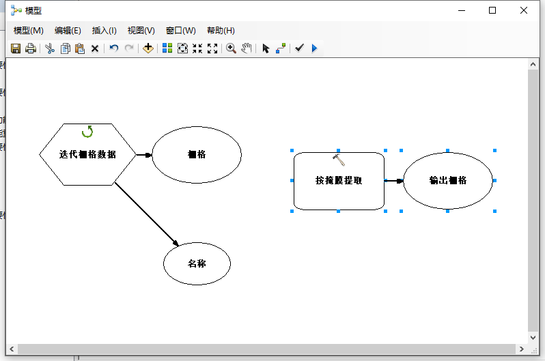Copy the selected elements
The width and height of the screenshot is (545, 361).
65,48
